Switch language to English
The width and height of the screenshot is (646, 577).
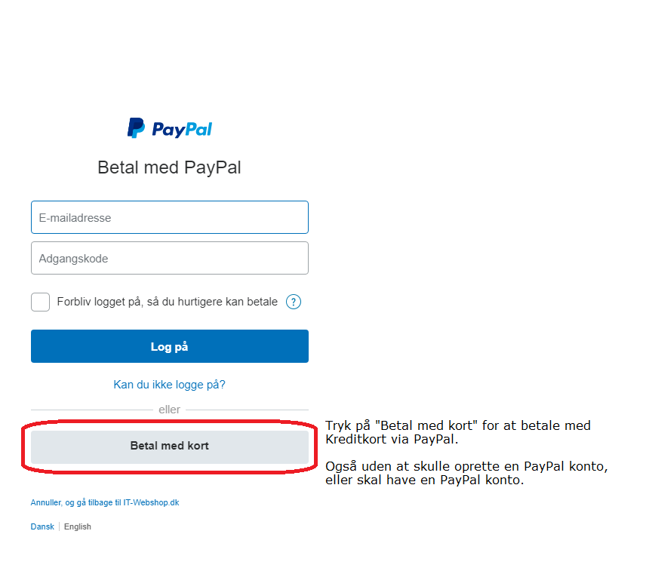point(78,526)
